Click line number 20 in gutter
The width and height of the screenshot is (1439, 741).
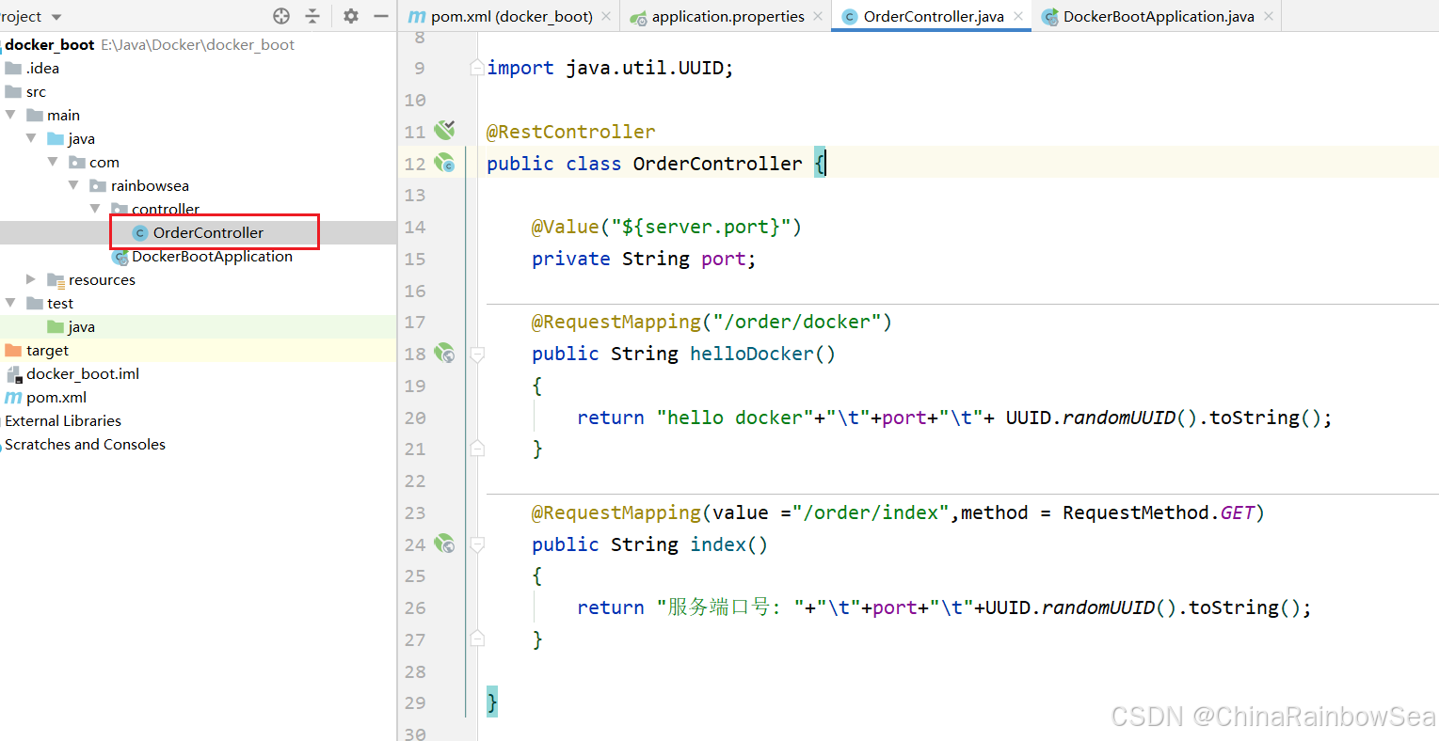(x=415, y=418)
